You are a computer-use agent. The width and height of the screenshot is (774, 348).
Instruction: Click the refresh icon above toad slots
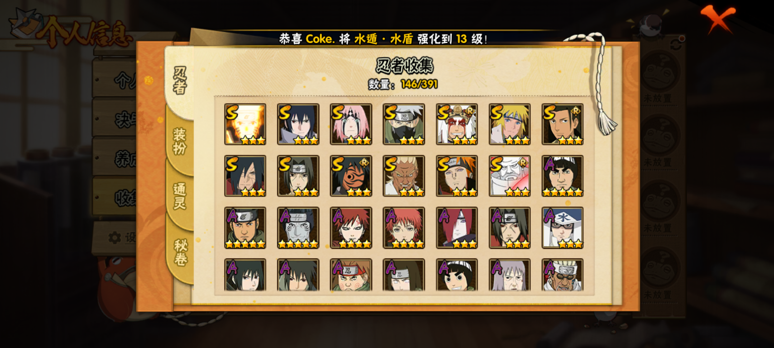pyautogui.click(x=676, y=44)
